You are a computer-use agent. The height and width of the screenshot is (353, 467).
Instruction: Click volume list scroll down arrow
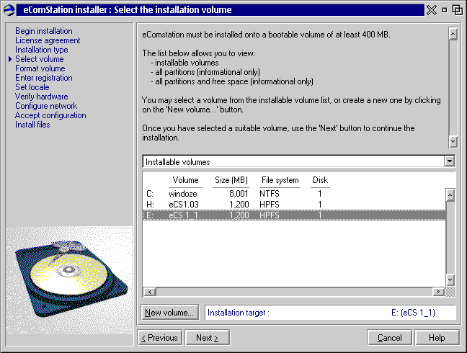tap(450, 280)
